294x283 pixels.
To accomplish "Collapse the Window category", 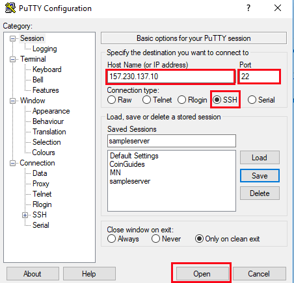I will coord(12,101).
